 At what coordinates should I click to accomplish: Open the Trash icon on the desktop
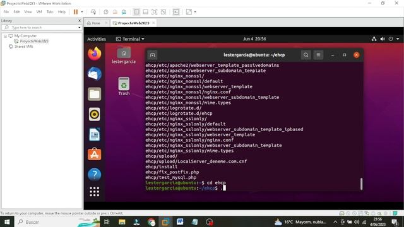[x=124, y=86]
